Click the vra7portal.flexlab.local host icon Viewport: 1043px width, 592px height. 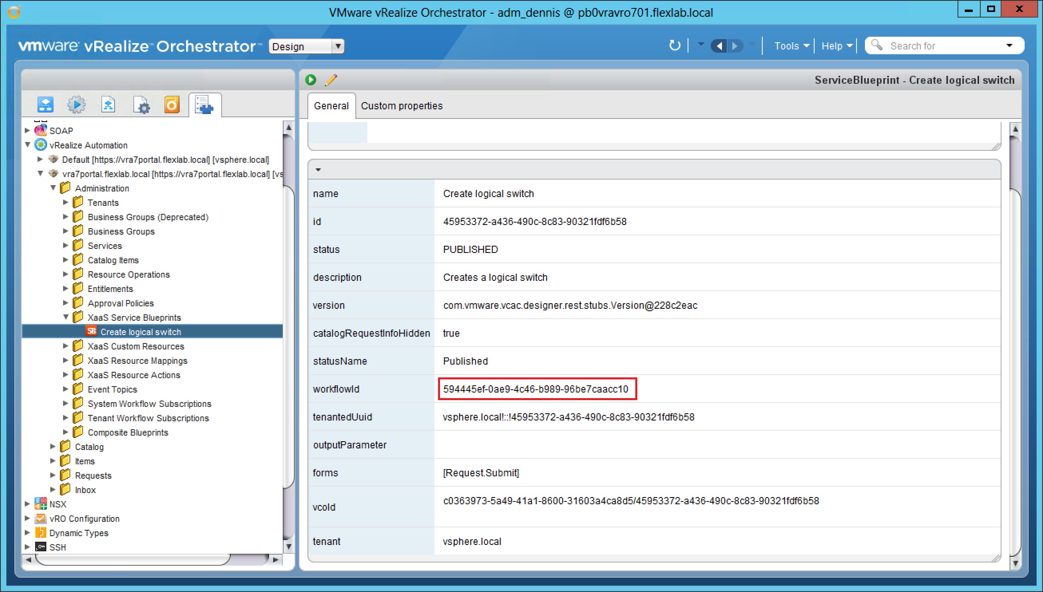(x=54, y=174)
